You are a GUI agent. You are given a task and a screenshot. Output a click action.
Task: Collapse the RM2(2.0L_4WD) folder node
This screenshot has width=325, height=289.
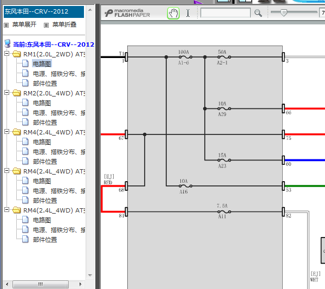pos(7,93)
